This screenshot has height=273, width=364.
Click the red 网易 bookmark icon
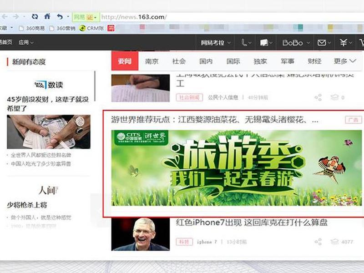pyautogui.click(x=111, y=28)
